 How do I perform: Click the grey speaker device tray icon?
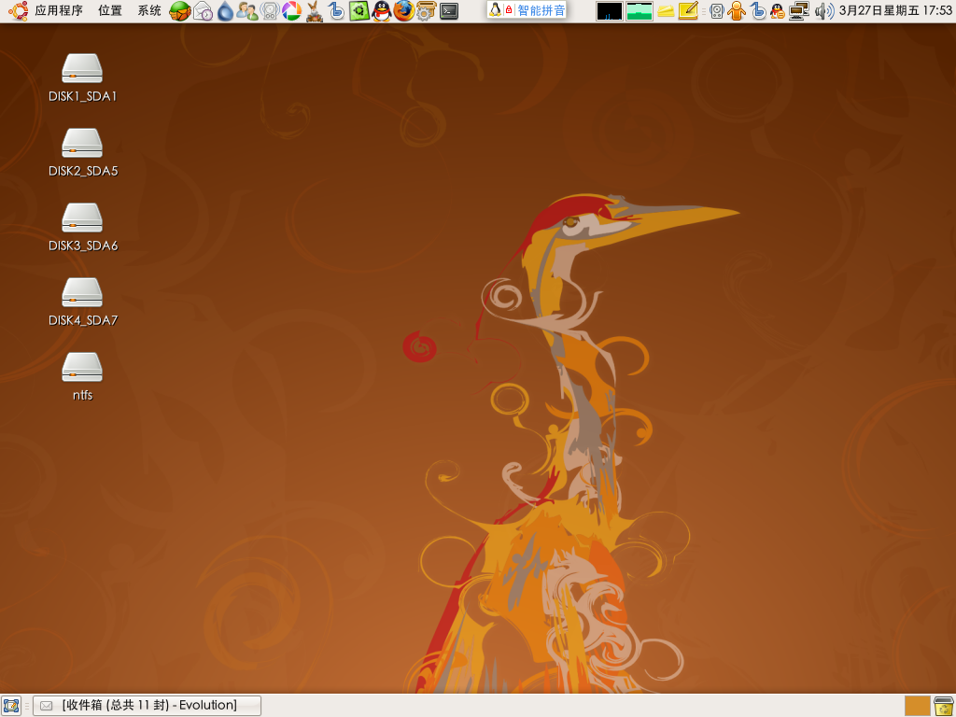click(x=717, y=11)
